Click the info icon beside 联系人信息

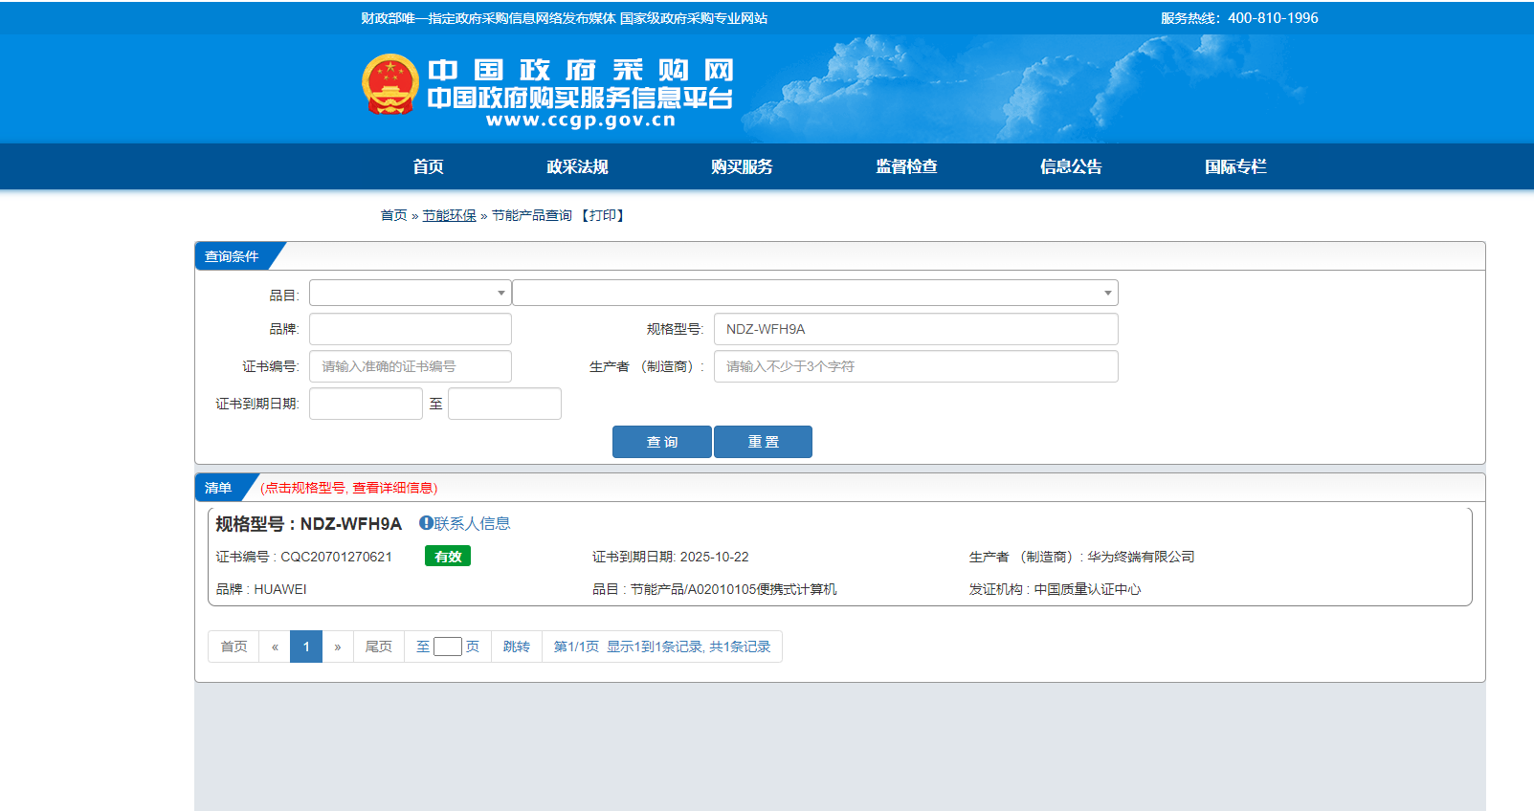(x=426, y=523)
